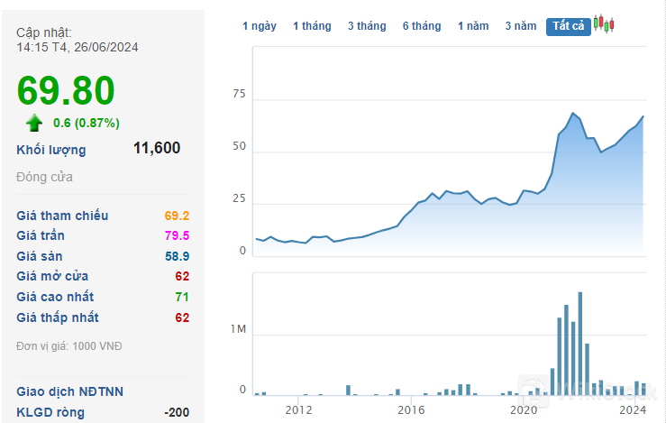
Task: Click the 2016 label on time axis
Action: coord(411,409)
